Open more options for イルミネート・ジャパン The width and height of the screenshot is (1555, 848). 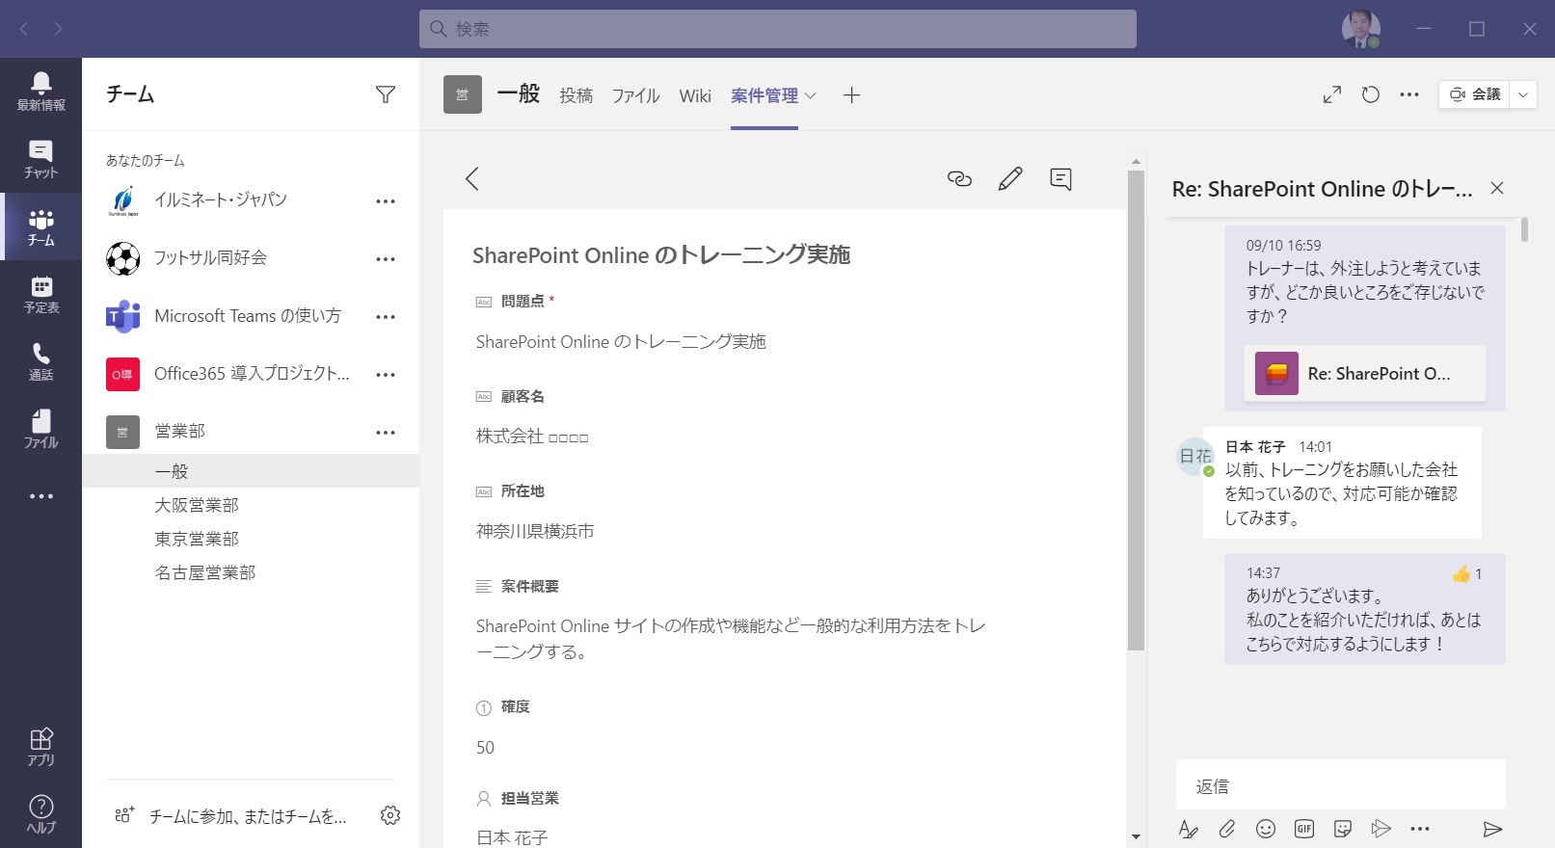click(386, 201)
